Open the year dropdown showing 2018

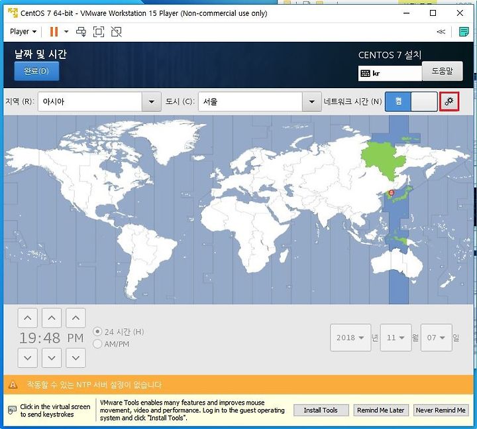click(x=350, y=337)
